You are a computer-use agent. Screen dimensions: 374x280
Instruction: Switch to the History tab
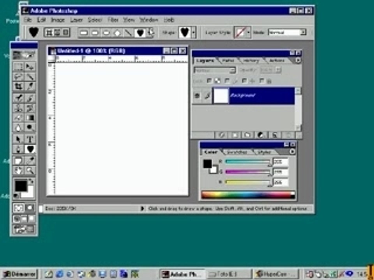[251, 61]
